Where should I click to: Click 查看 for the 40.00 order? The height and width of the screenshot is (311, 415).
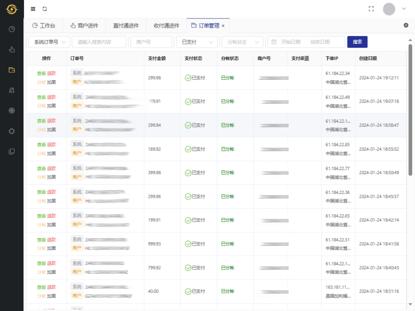(x=41, y=287)
